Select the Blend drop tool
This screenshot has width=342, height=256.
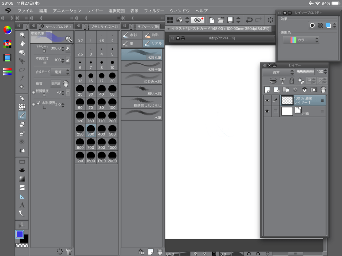(22, 150)
